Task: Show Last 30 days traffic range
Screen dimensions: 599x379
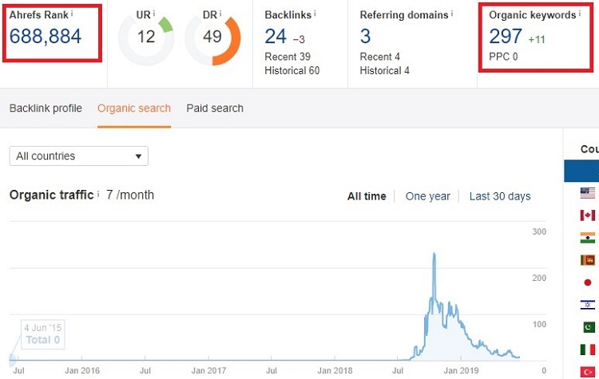Action: coord(500,196)
